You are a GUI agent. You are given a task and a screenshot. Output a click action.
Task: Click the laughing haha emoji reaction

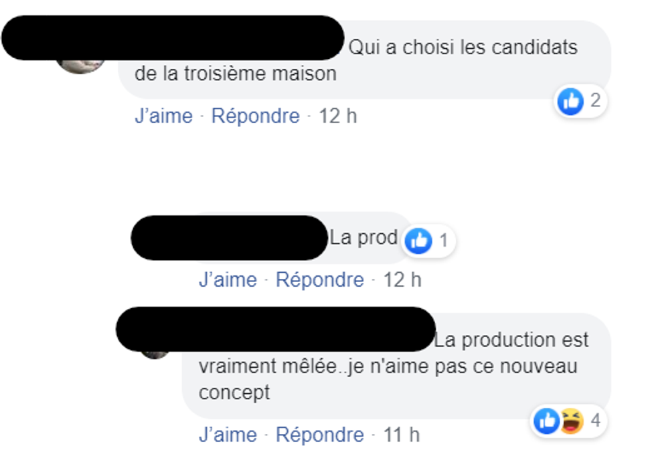[572, 421]
